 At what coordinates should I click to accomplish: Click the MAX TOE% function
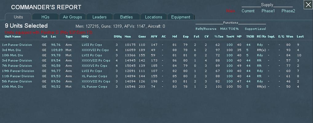[229, 29]
